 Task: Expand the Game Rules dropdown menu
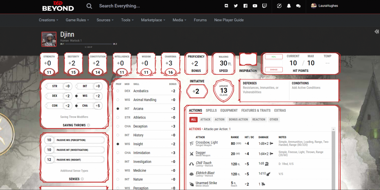[x=78, y=20]
